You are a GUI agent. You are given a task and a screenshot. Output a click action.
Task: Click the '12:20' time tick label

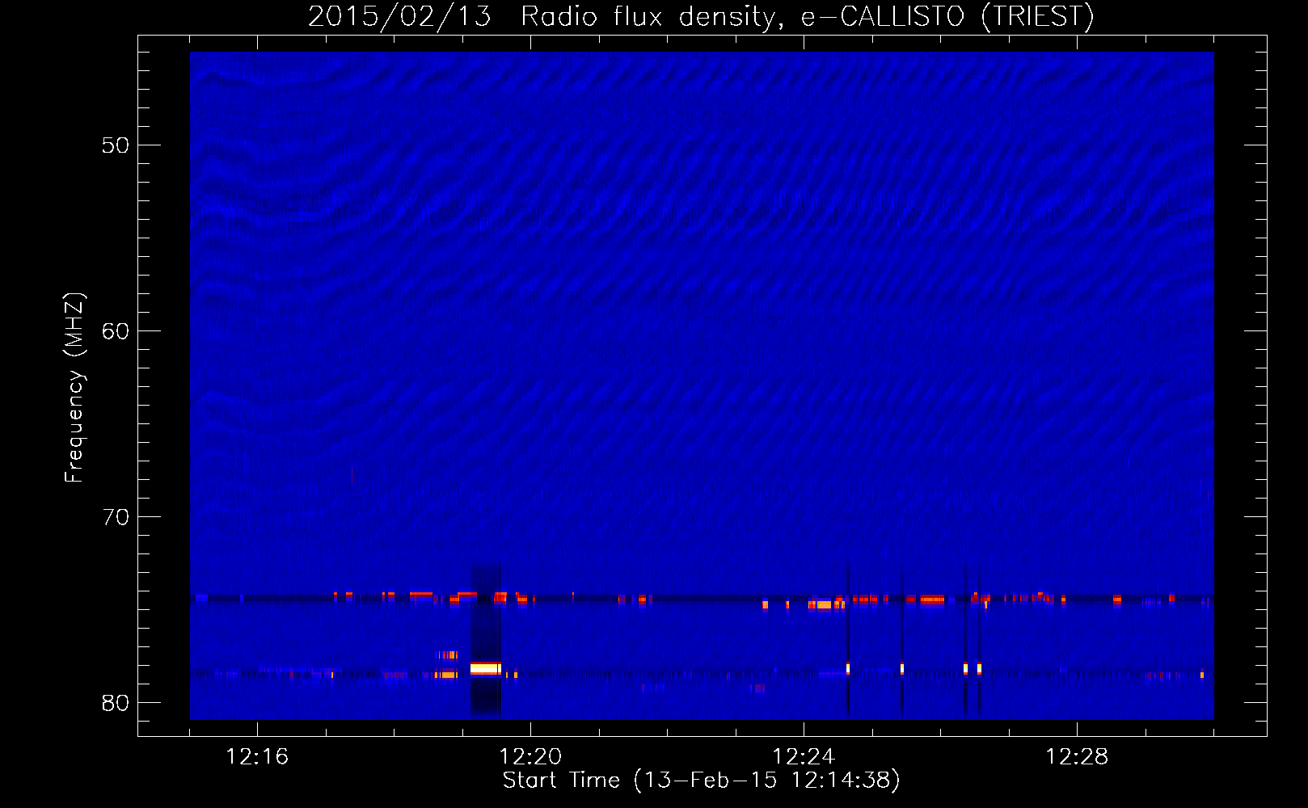coord(530,757)
